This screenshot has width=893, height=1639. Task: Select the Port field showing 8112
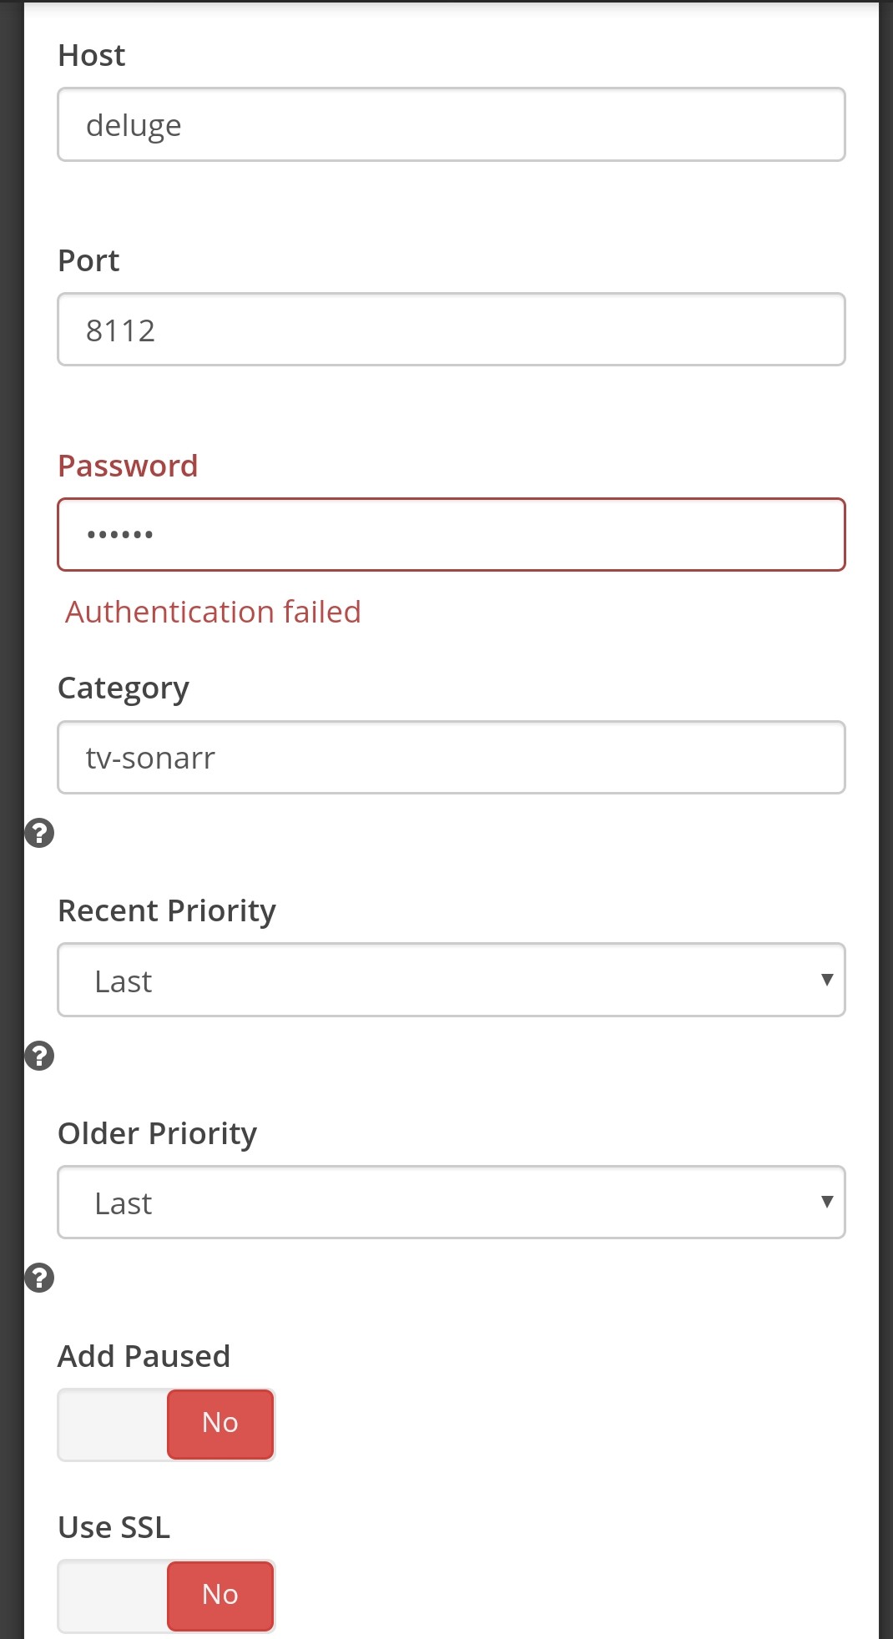coord(451,330)
